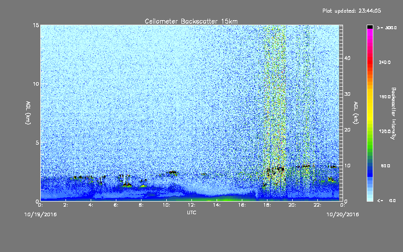Screen dimensions: 403x252
Task: Select the '120.0' colorbar value
Action: 385,131
